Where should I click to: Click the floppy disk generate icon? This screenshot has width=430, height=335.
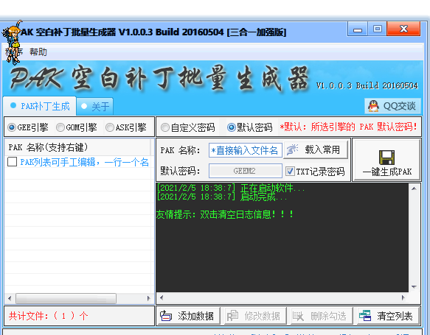(x=386, y=158)
